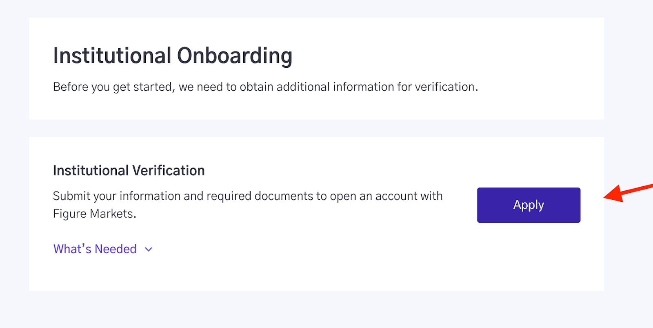Select the Institutional Onboarding heading
This screenshot has width=653, height=328.
click(x=173, y=56)
